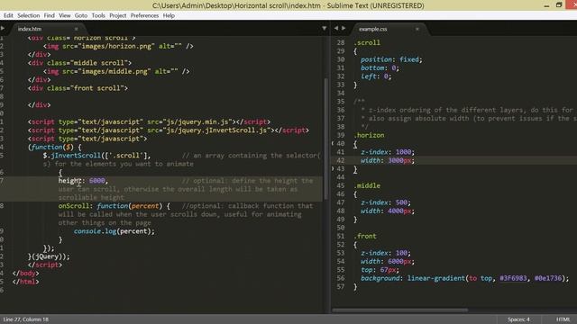
Task: Open the left pane tab list dropdown
Action: pos(325,28)
